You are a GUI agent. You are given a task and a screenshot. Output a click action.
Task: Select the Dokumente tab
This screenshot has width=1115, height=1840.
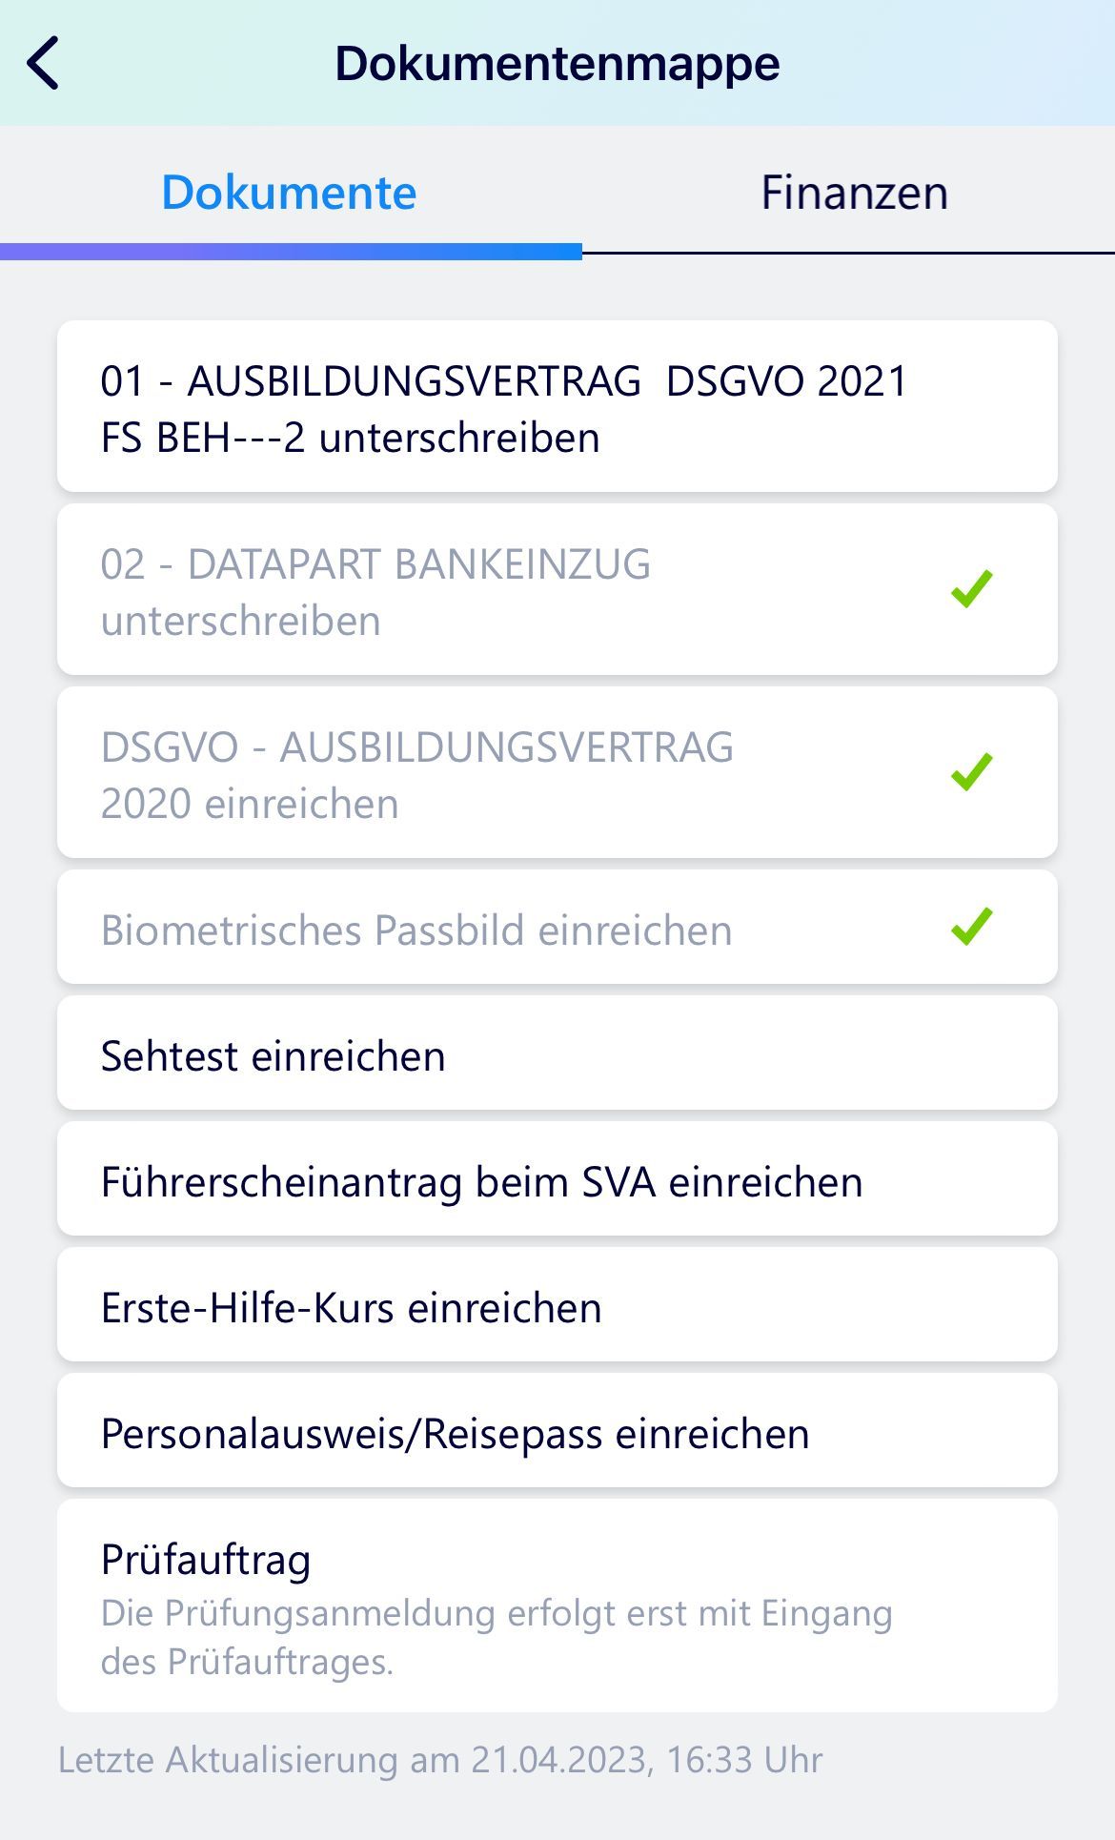(289, 193)
